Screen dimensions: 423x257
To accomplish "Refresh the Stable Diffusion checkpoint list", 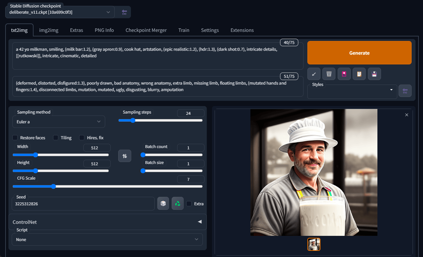I will (124, 12).
